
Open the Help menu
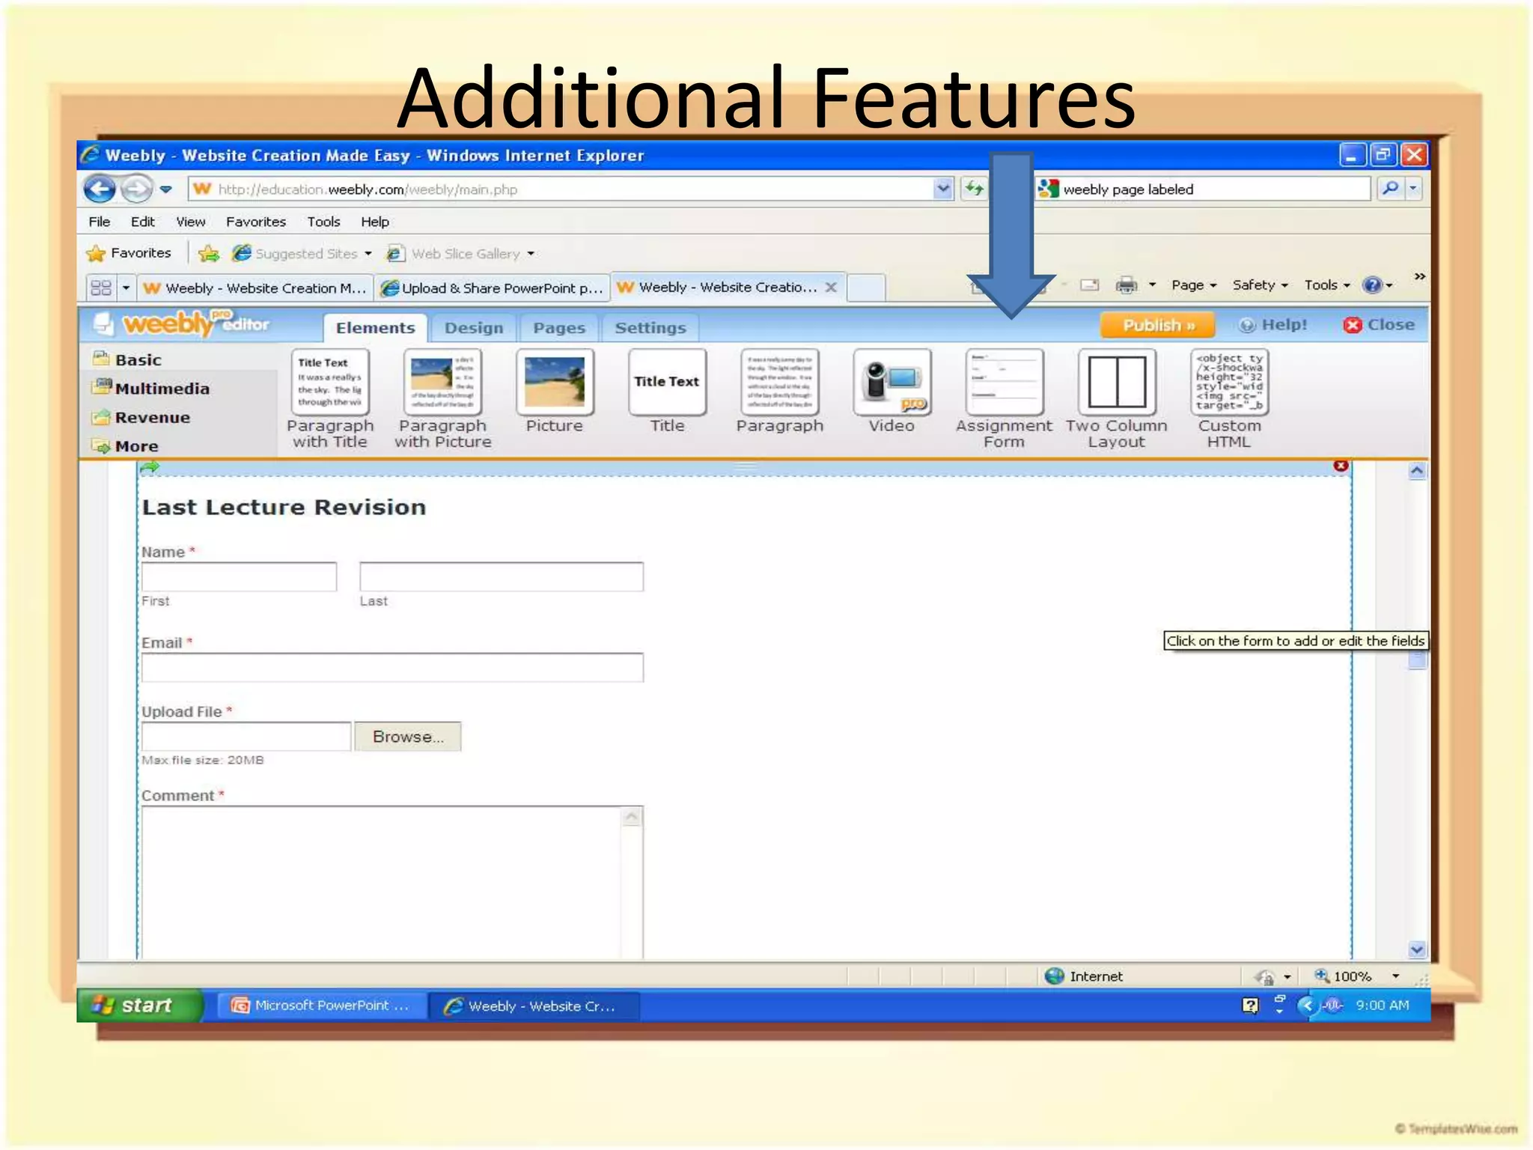[x=375, y=222]
